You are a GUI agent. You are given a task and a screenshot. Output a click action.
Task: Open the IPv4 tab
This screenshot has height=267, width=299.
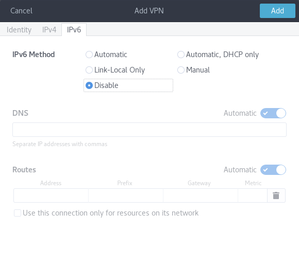point(49,30)
